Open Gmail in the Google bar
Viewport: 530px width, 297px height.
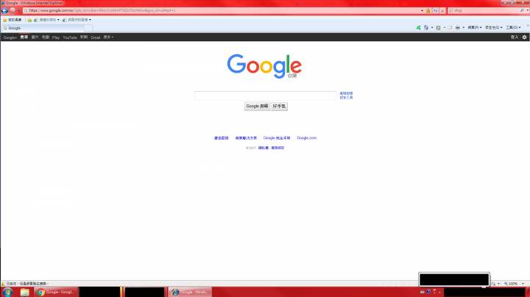[95, 37]
